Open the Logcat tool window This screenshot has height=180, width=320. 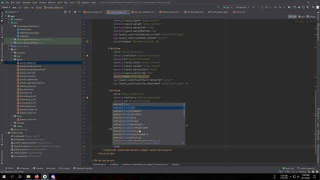[x=64, y=168]
